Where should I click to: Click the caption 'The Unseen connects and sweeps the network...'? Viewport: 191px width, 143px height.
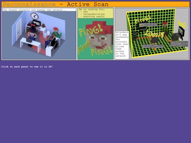[35, 10]
